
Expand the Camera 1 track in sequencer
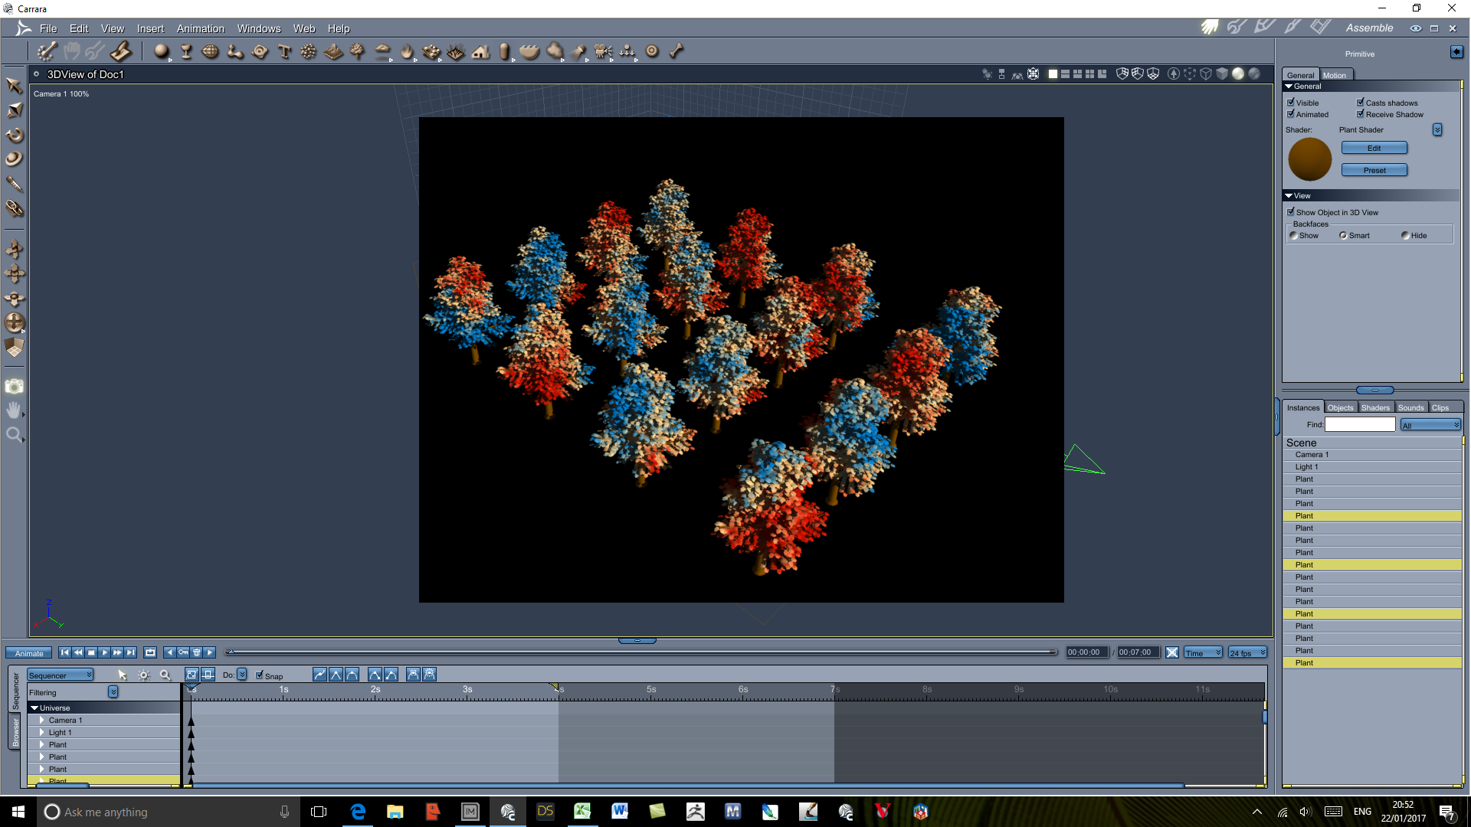click(42, 720)
